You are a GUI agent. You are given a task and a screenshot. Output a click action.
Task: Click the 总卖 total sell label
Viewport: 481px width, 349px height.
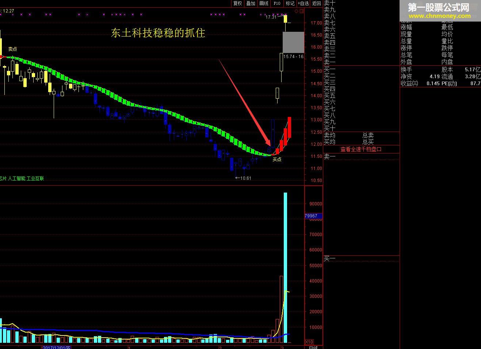click(x=368, y=135)
